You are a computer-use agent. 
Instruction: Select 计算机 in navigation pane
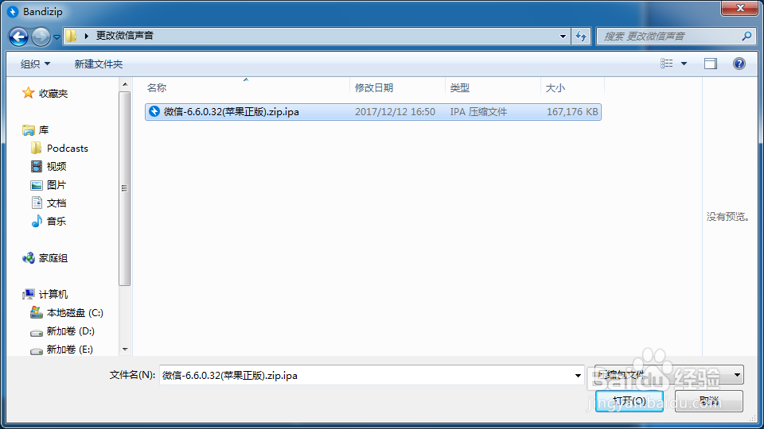[x=53, y=294]
